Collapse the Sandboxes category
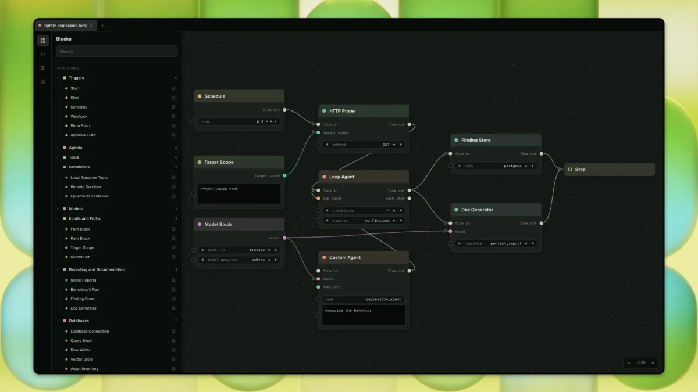698x392 pixels. [58, 167]
